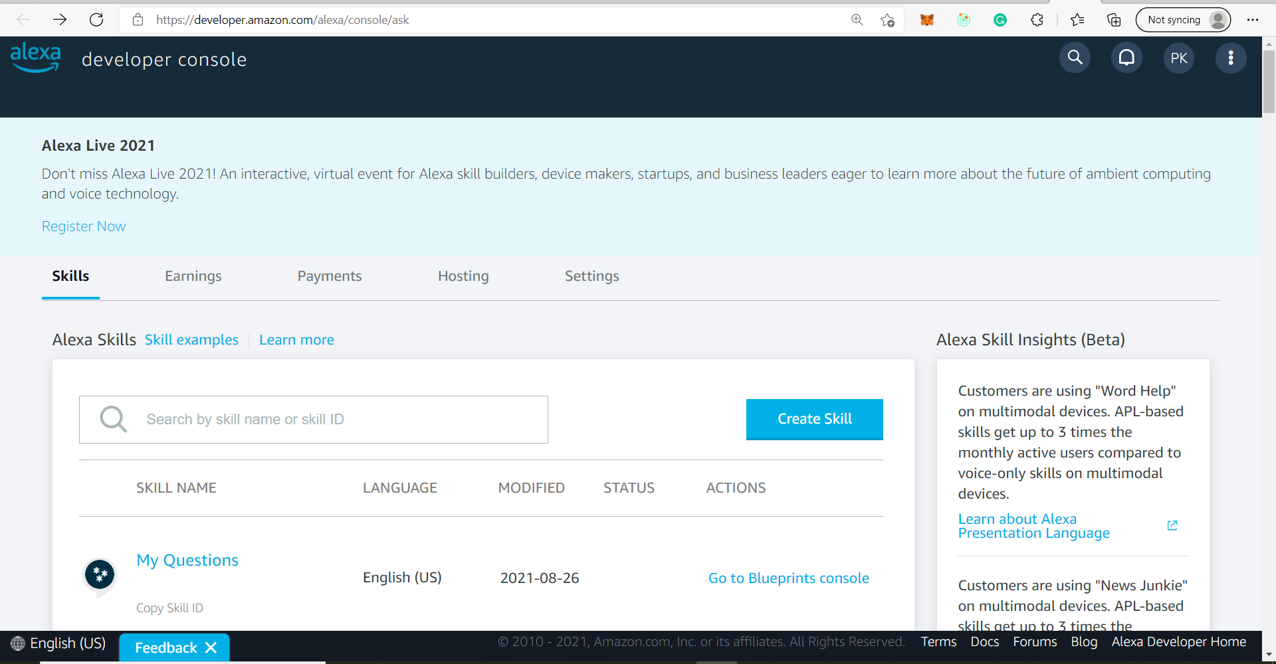Open the vertical three-dot options menu
This screenshot has width=1276, height=664.
(x=1231, y=58)
